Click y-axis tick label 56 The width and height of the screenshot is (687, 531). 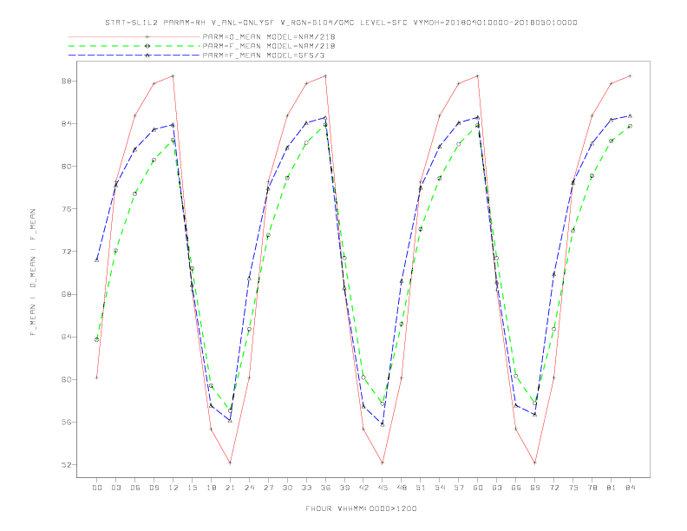tap(67, 422)
